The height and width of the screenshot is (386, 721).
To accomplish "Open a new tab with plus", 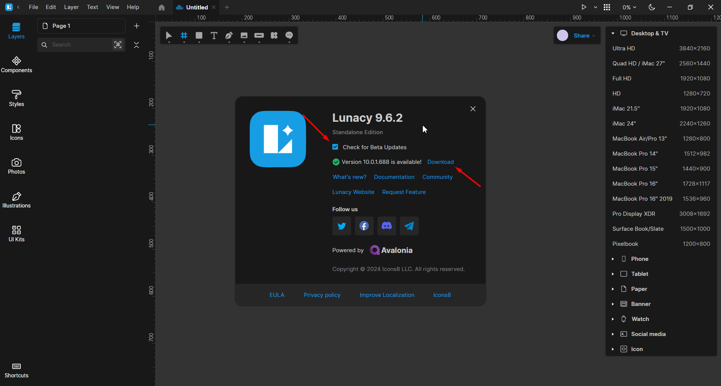I will click(x=227, y=7).
